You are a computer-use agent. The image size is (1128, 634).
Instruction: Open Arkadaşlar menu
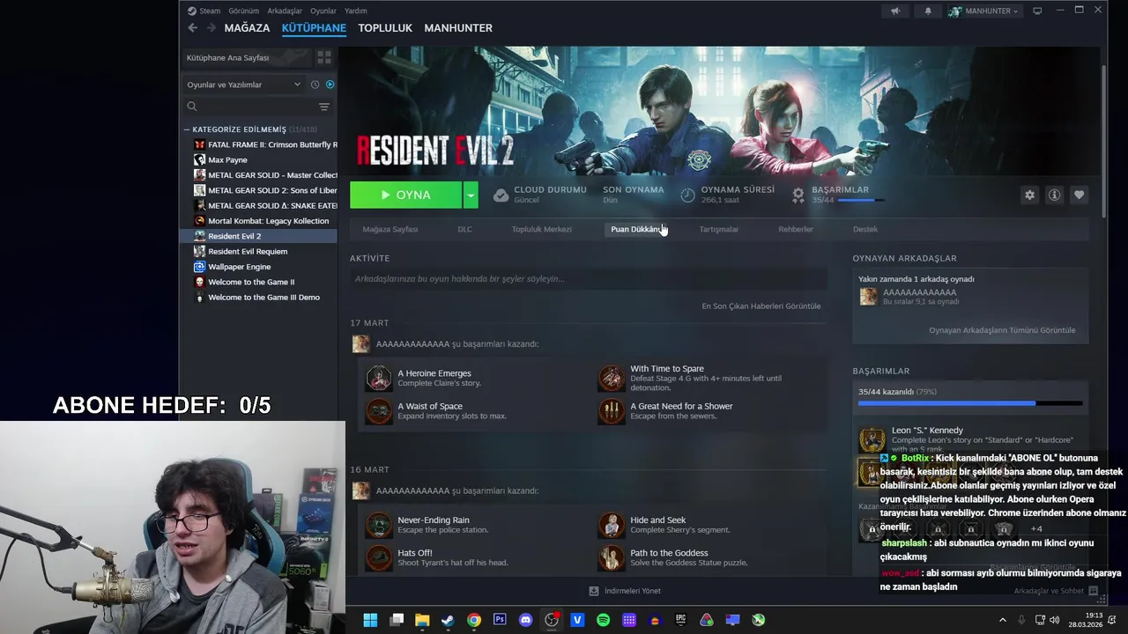[285, 11]
